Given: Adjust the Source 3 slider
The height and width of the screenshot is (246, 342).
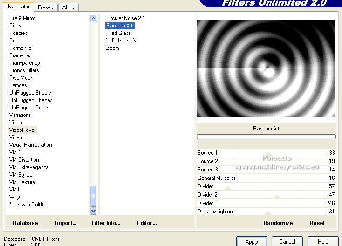Looking at the screenshot, I should 266,170.
